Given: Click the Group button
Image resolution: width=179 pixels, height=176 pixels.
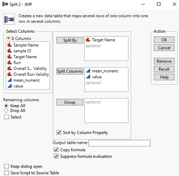Looking at the screenshot, I should tap(70, 102).
